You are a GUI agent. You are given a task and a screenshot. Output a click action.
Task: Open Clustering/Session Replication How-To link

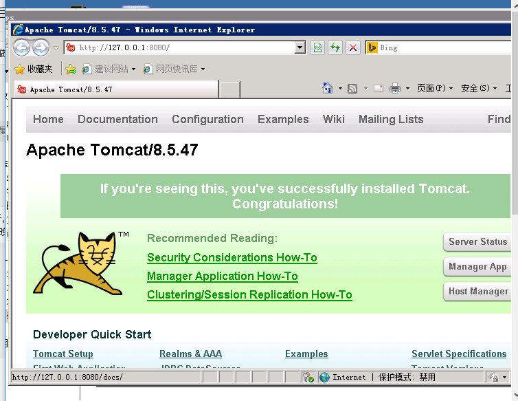pos(249,294)
